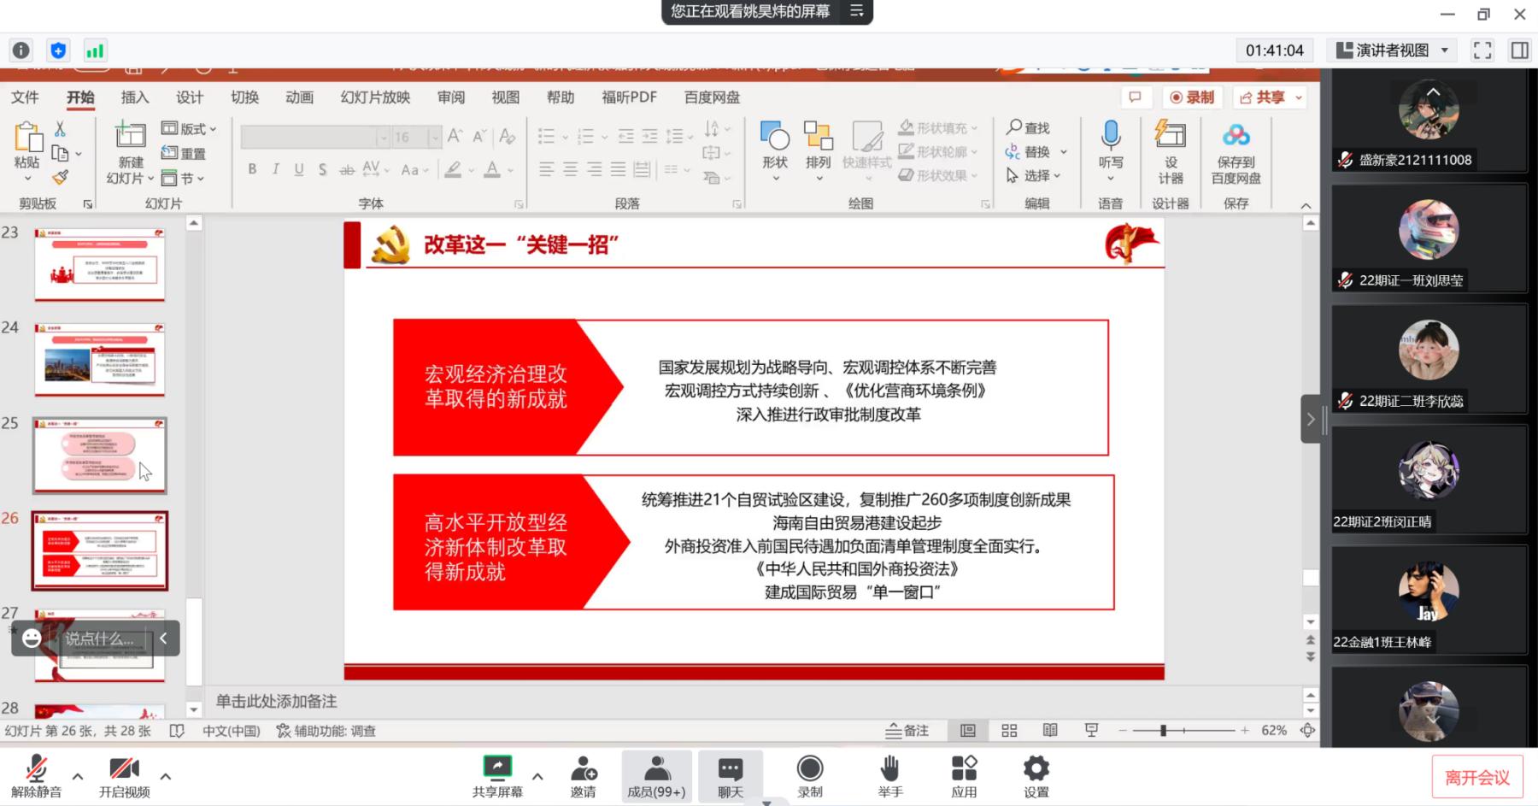This screenshot has width=1538, height=806.
Task: Select slide 24 thumbnail
Action: pos(100,359)
